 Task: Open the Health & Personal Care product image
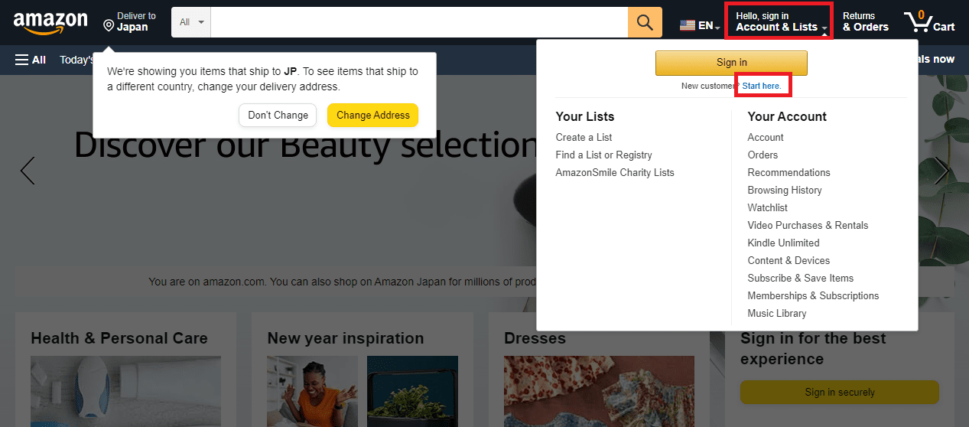click(125, 391)
